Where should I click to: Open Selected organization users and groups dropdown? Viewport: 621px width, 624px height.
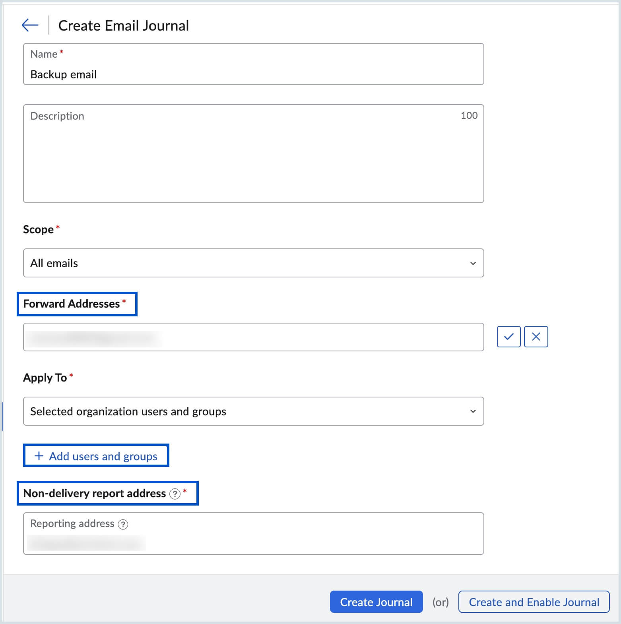(253, 411)
